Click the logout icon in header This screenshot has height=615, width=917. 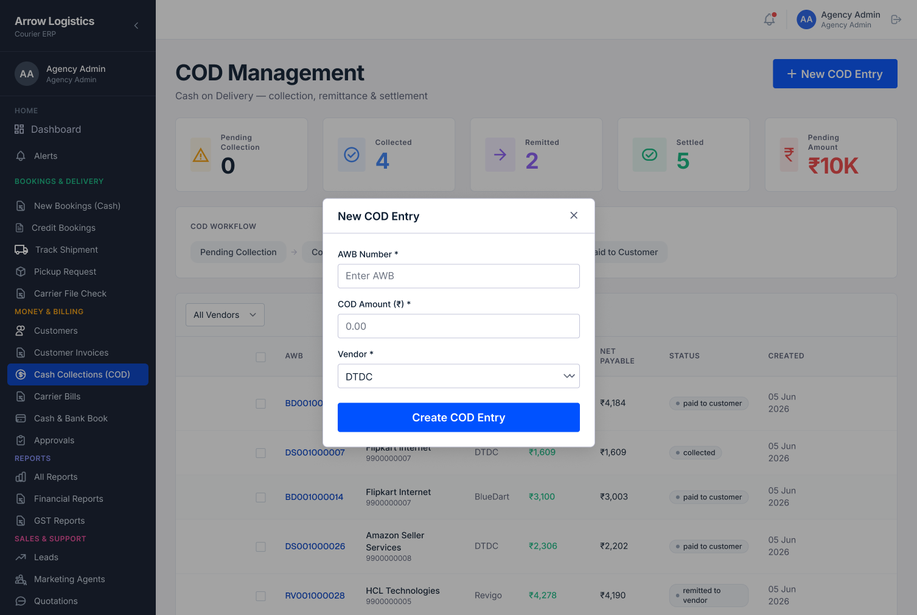[896, 19]
